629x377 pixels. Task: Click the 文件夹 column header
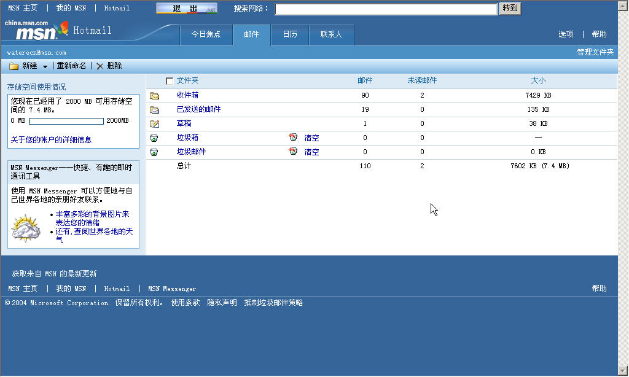click(x=187, y=80)
